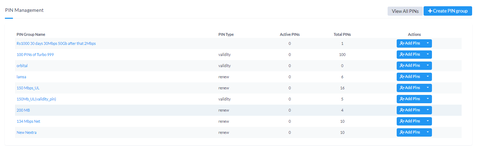Image resolution: width=477 pixels, height=146 pixels.
Task: Add pins to 150Mb_UL(validity_pin) group
Action: [x=410, y=99]
